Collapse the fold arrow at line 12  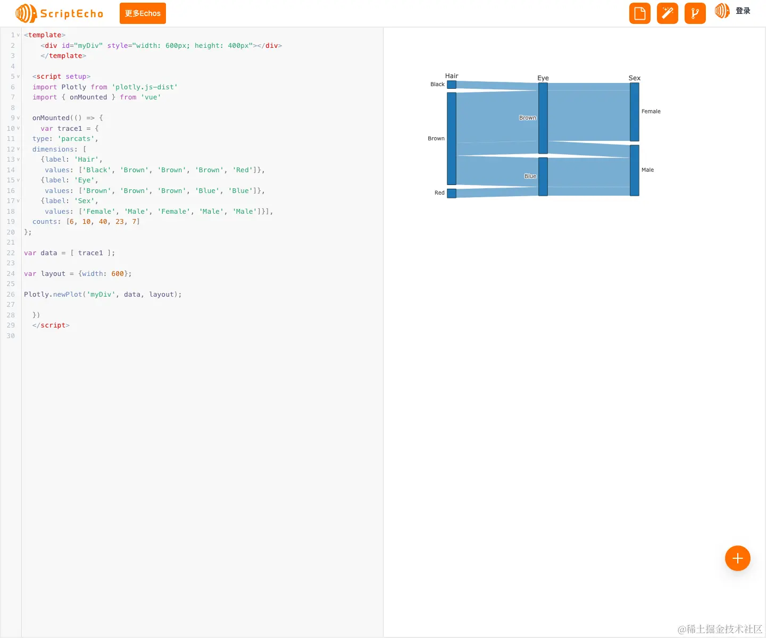point(18,149)
